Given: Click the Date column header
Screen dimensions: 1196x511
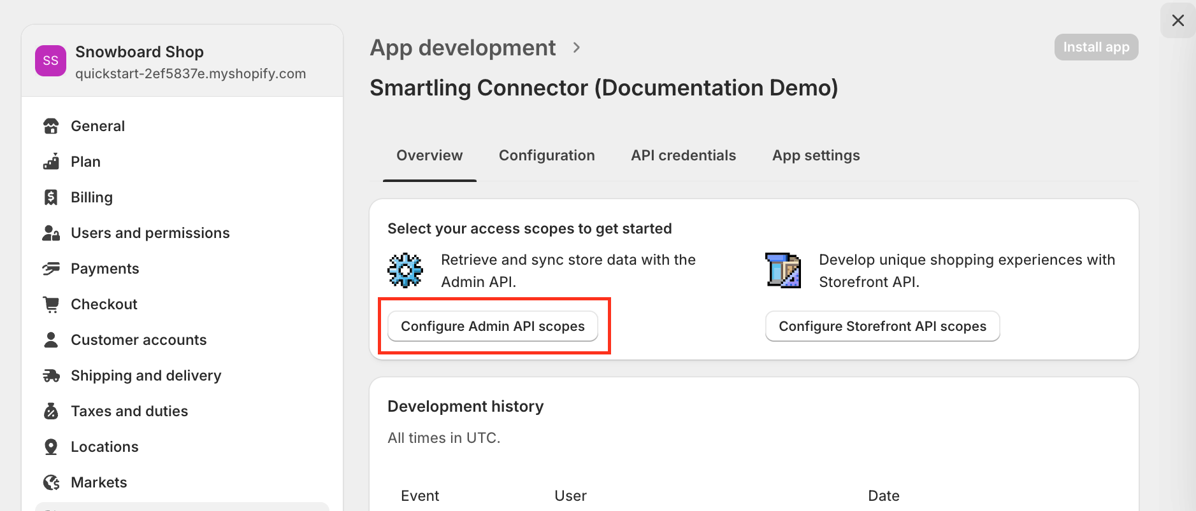Looking at the screenshot, I should point(884,496).
